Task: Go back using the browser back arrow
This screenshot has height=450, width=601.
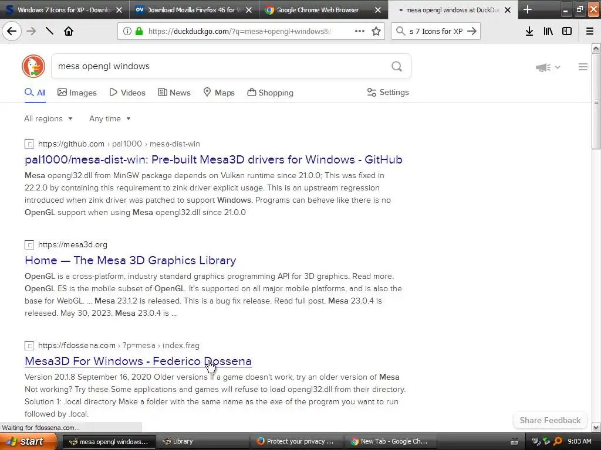Action: click(12, 31)
